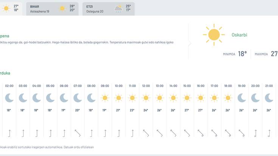
Task: Click the sun icon at 16:00
Action: 200,98
